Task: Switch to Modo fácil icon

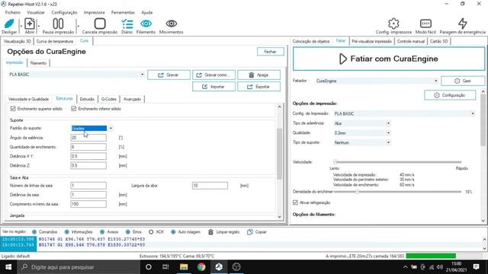Action: point(425,24)
